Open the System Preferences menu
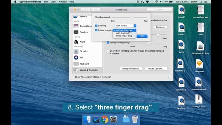 click(30, 2)
